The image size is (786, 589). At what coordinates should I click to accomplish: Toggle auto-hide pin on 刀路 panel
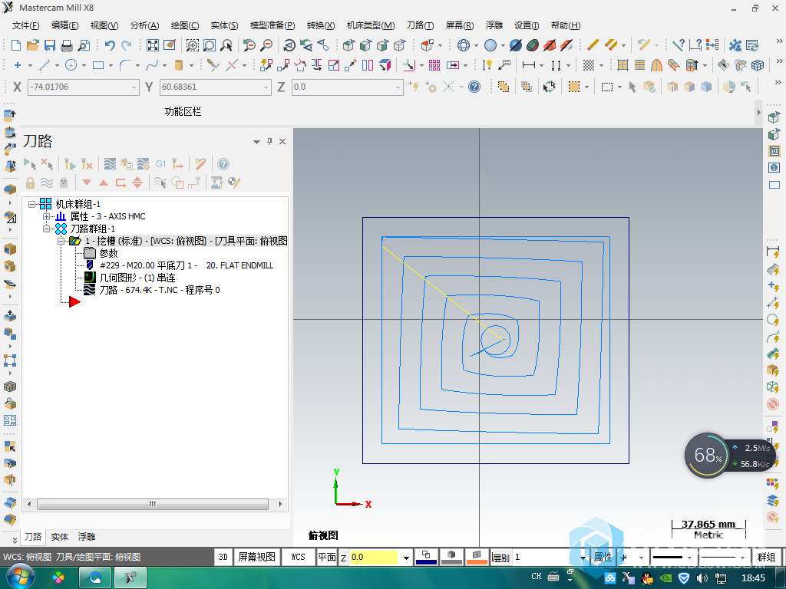click(x=269, y=142)
